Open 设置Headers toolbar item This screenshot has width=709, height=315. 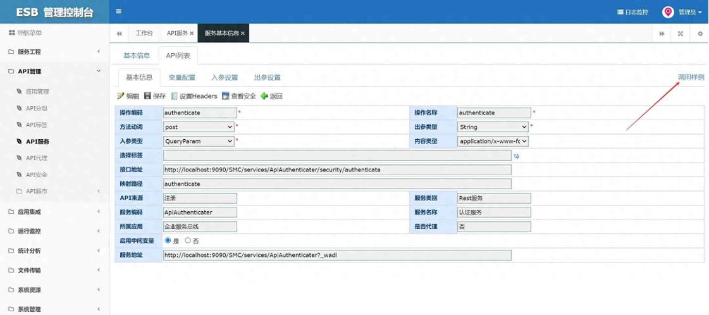[x=194, y=96]
